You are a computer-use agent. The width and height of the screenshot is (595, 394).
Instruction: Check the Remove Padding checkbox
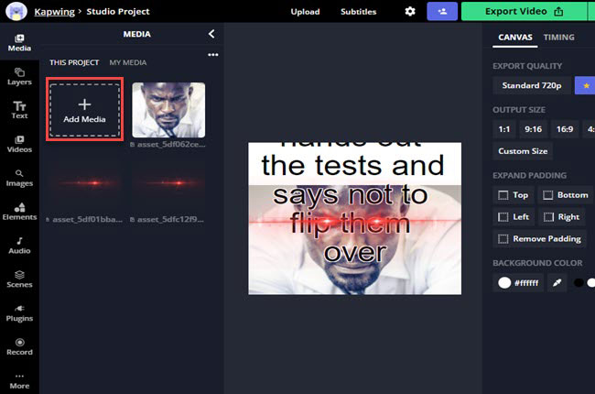(503, 239)
